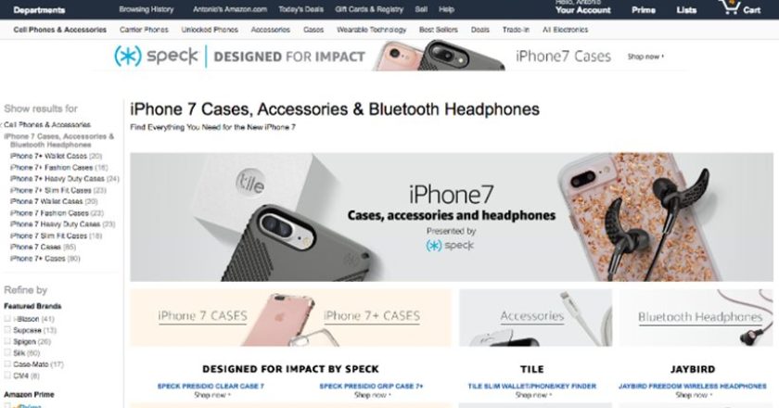Open Jaybird Freedom Wireless Headphones link
Viewport: 779px width, 408px height.
pyautogui.click(x=692, y=386)
